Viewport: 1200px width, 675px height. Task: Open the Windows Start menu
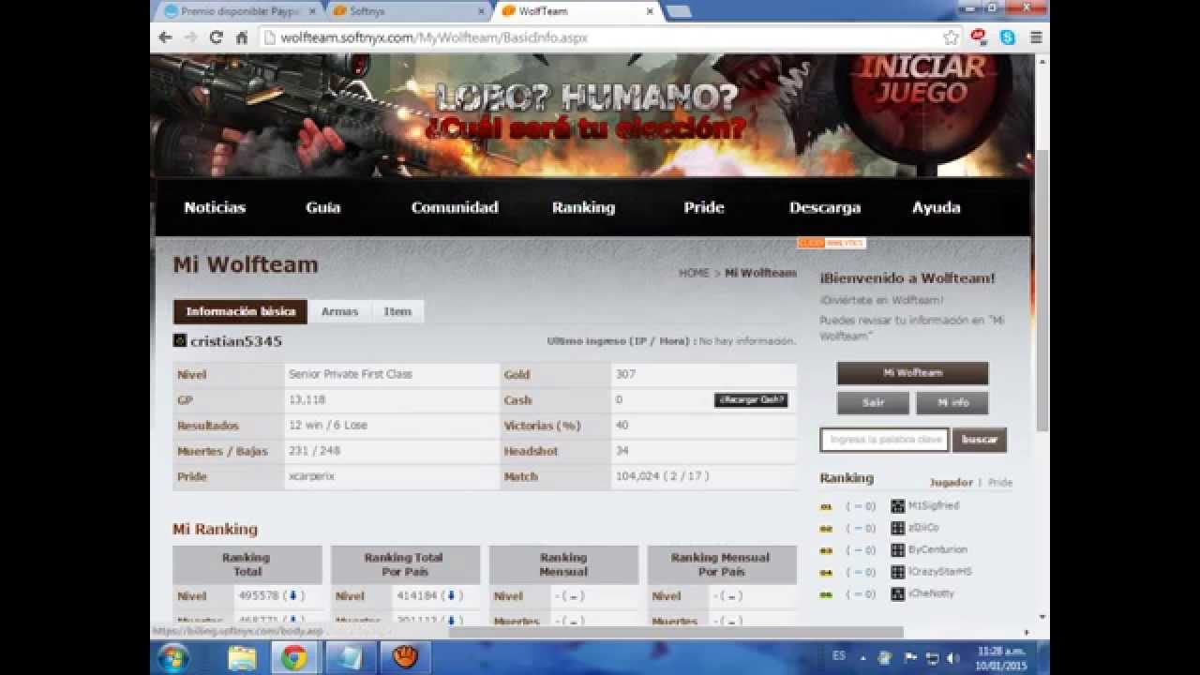tap(175, 657)
